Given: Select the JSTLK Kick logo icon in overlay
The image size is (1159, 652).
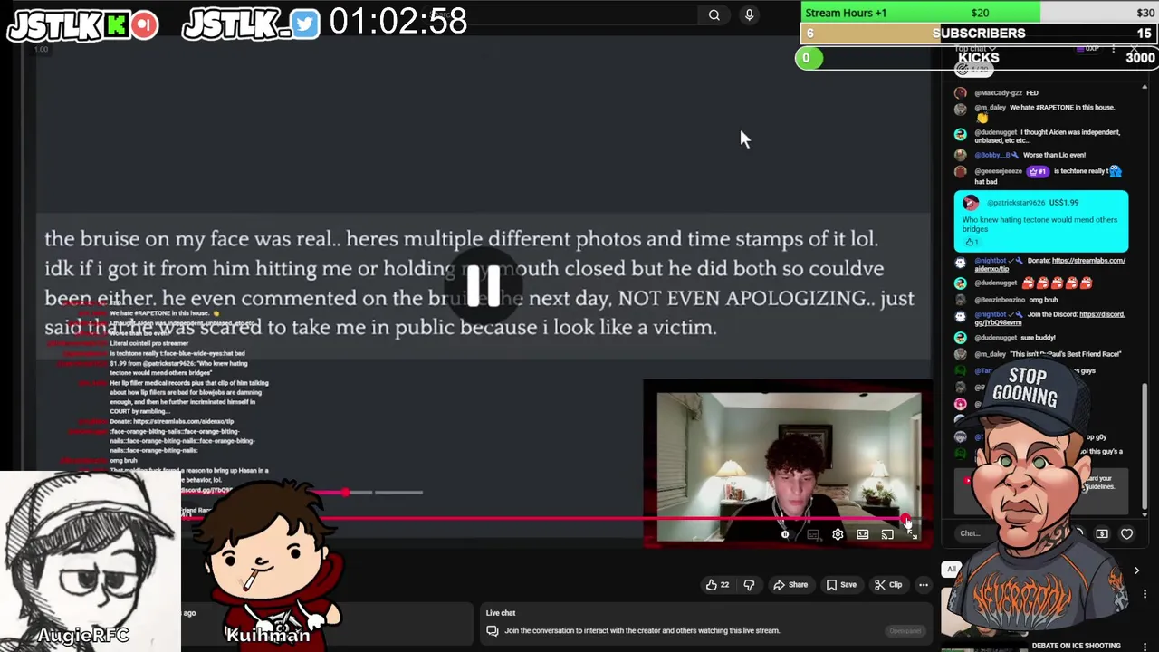Looking at the screenshot, I should pos(116,25).
